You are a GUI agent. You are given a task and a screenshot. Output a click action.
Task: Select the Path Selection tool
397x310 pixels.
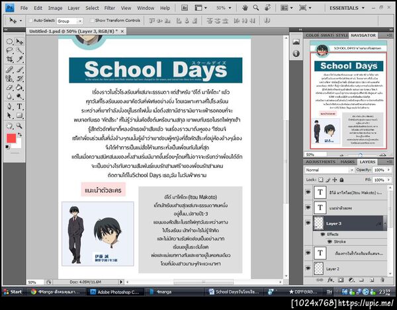tap(9, 116)
